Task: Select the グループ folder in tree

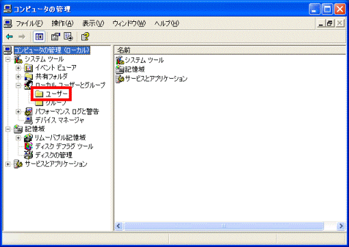Action: tap(51, 103)
